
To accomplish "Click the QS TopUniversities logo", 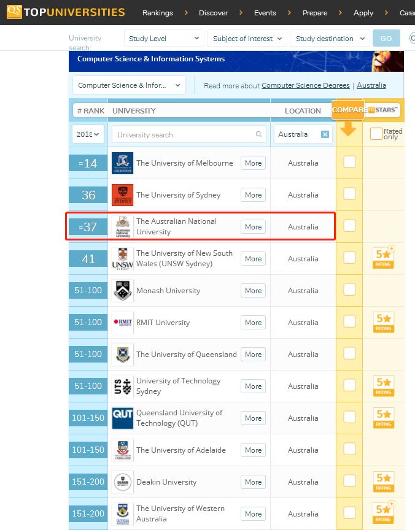I will pyautogui.click(x=66, y=12).
